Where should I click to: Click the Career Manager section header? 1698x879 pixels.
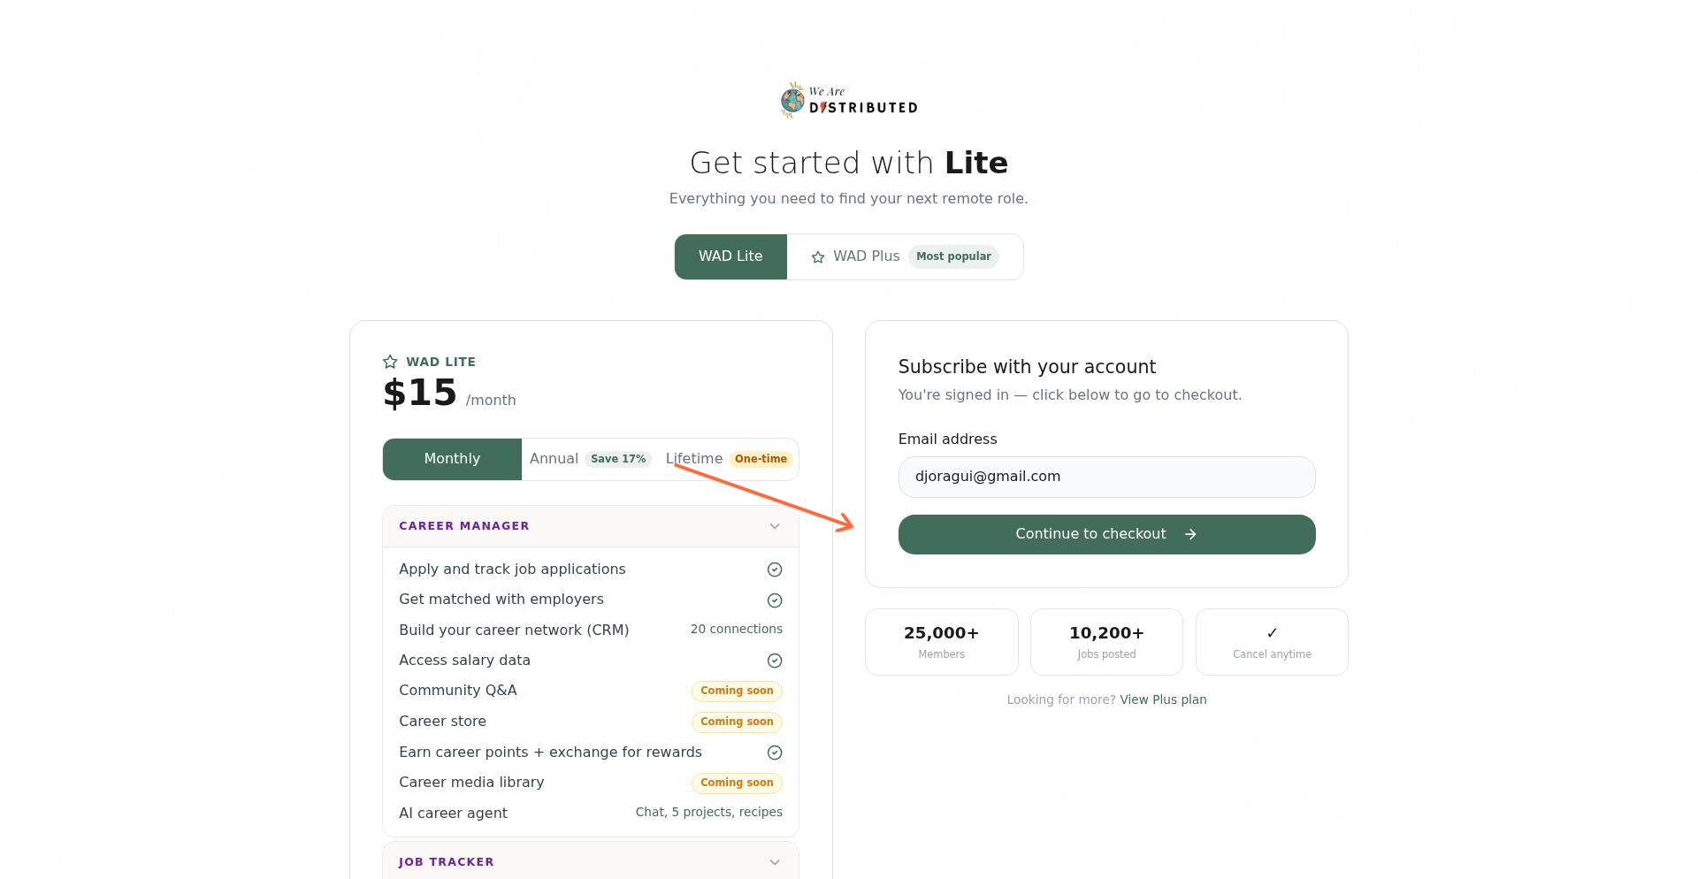coord(591,526)
